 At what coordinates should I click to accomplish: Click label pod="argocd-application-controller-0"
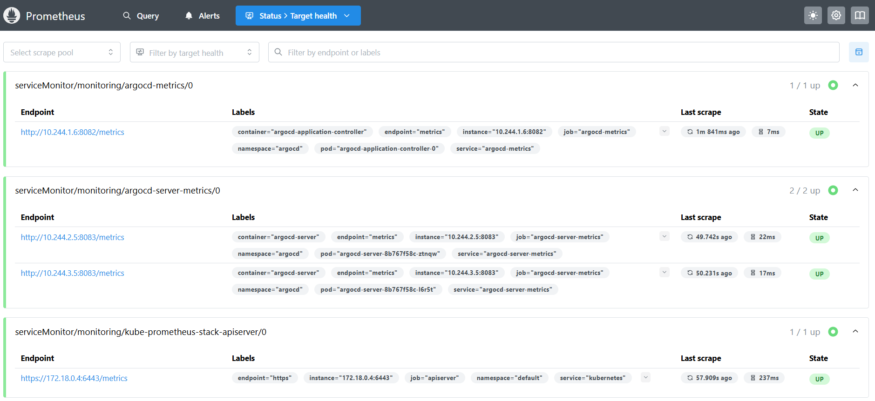tap(380, 148)
